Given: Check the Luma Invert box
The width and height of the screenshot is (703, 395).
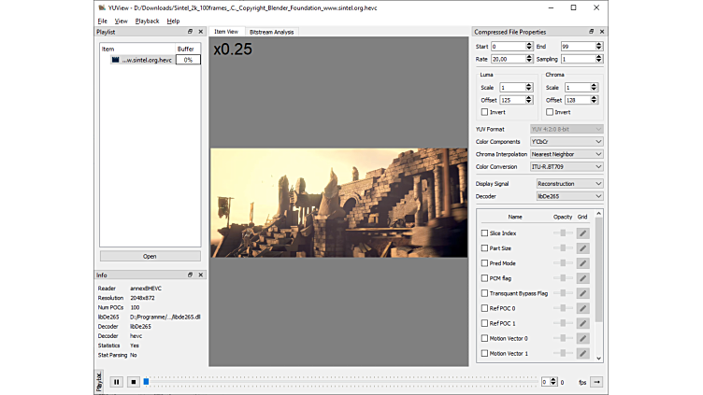Looking at the screenshot, I should 484,112.
